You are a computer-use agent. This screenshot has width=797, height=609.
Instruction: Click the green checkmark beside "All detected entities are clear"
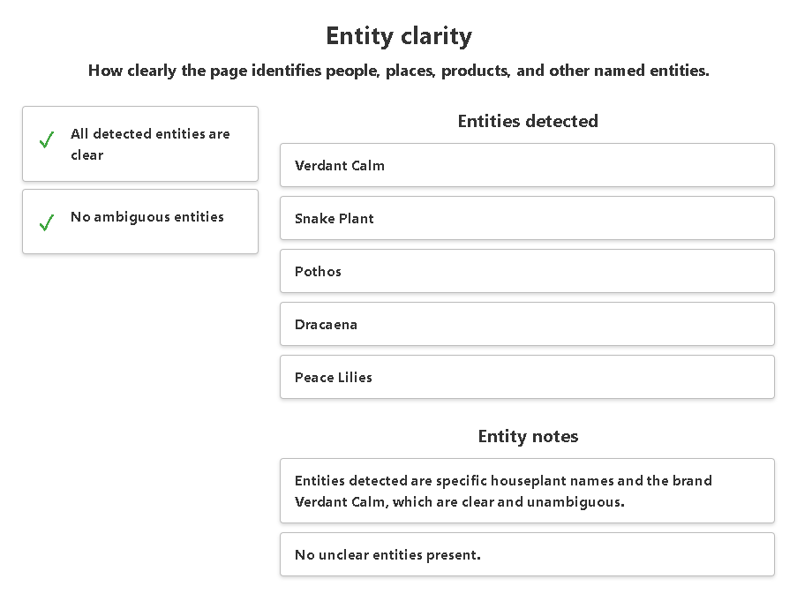(x=47, y=141)
